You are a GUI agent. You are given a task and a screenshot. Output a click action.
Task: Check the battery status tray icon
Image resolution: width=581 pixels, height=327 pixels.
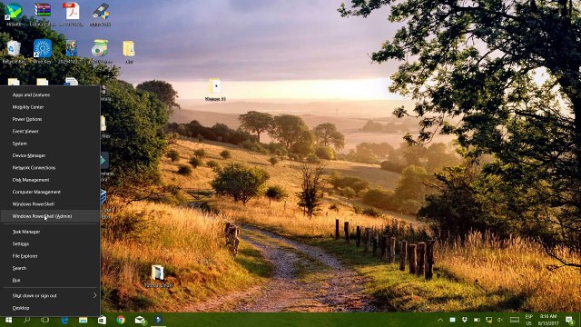tap(477, 320)
